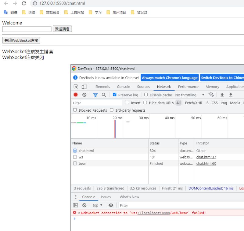Screen dimensions: 244x231
Task: Expand the WebSocket error message
Action: coord(79,213)
